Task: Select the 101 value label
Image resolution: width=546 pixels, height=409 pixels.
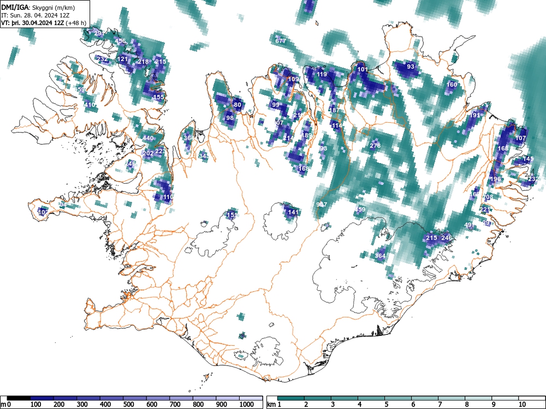Action: [x=363, y=69]
